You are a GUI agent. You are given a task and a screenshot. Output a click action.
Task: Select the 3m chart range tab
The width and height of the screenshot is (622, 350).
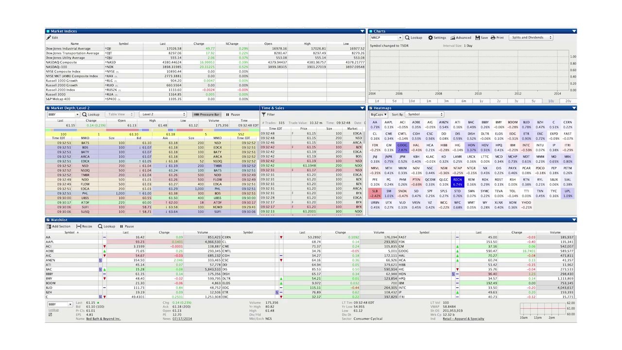pyautogui.click(x=446, y=101)
